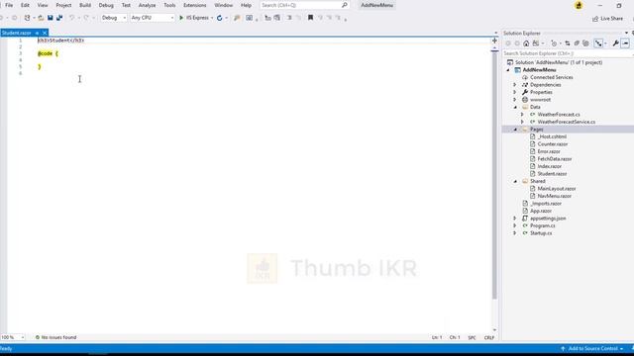Image resolution: width=634 pixels, height=356 pixels.
Task: Click the Live Share button label
Action: pos(612,19)
